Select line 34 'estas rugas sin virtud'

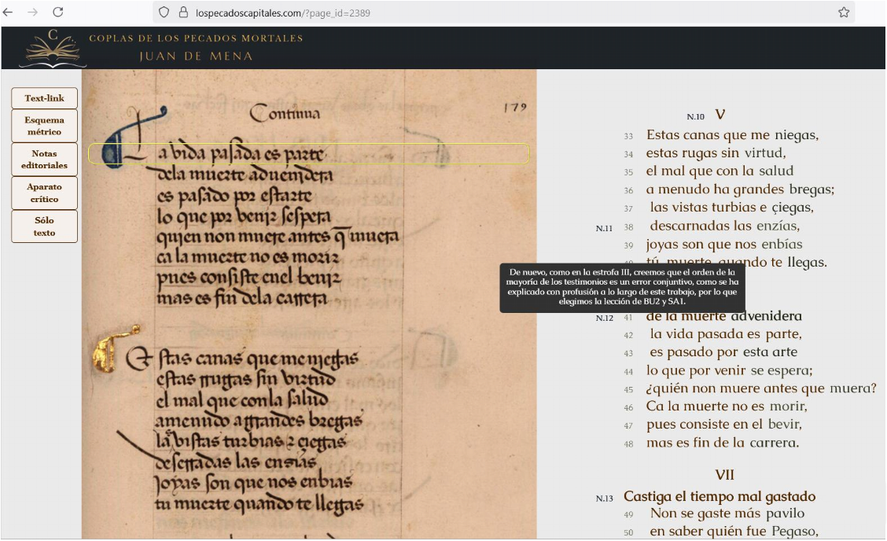(x=716, y=153)
